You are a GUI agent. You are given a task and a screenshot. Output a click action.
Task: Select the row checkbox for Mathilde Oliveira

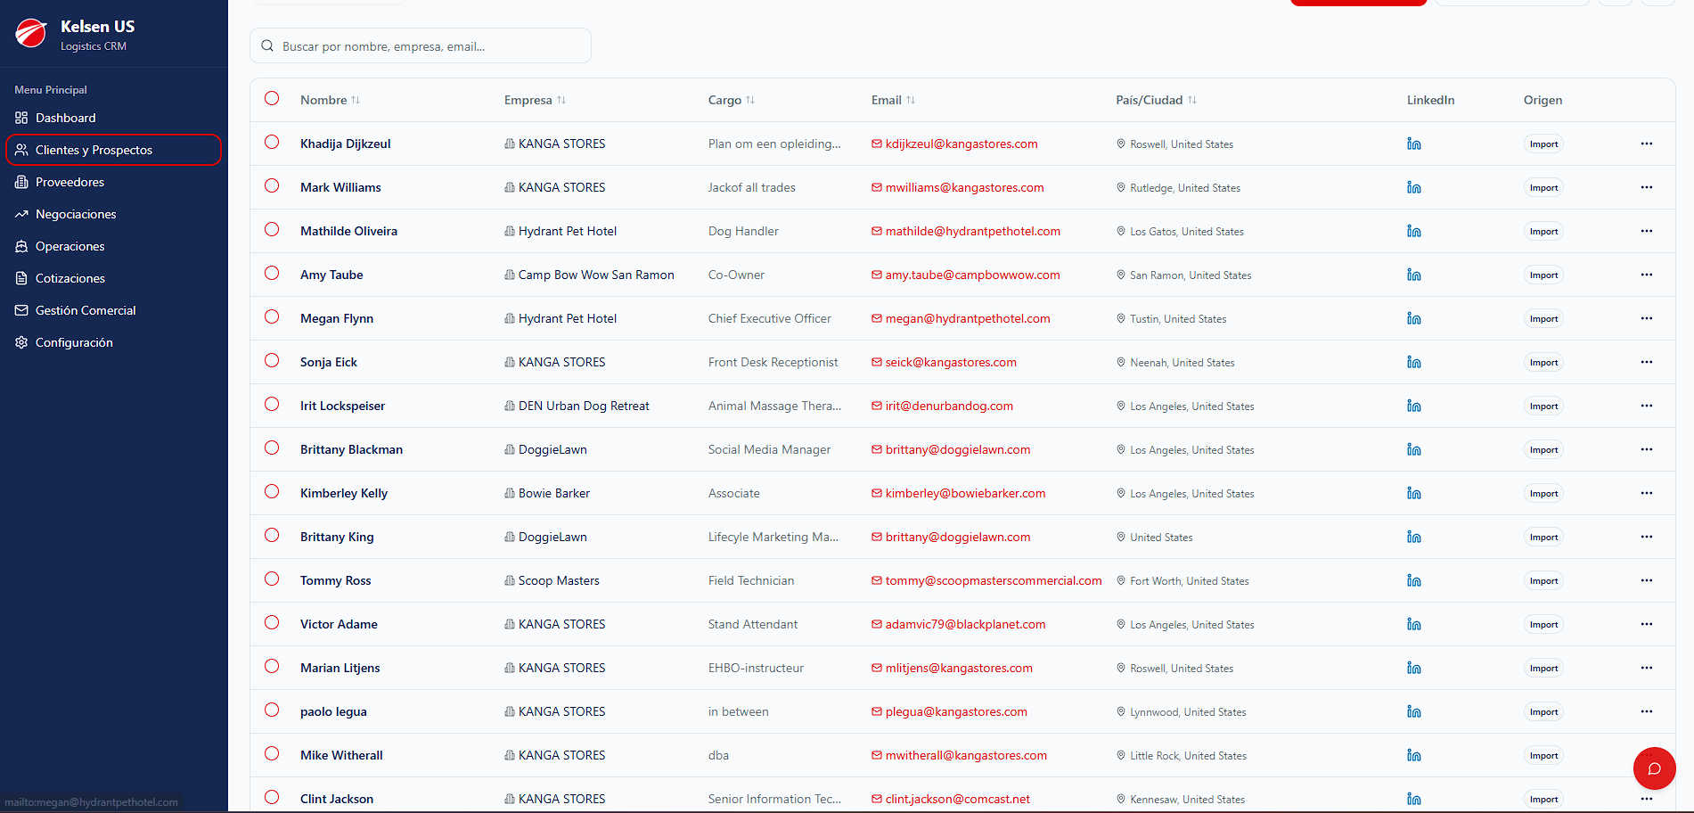click(x=272, y=229)
